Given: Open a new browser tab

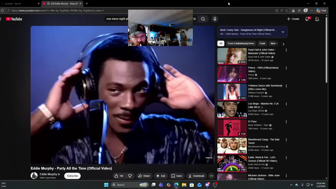Looking at the screenshot, I should (x=87, y=4).
